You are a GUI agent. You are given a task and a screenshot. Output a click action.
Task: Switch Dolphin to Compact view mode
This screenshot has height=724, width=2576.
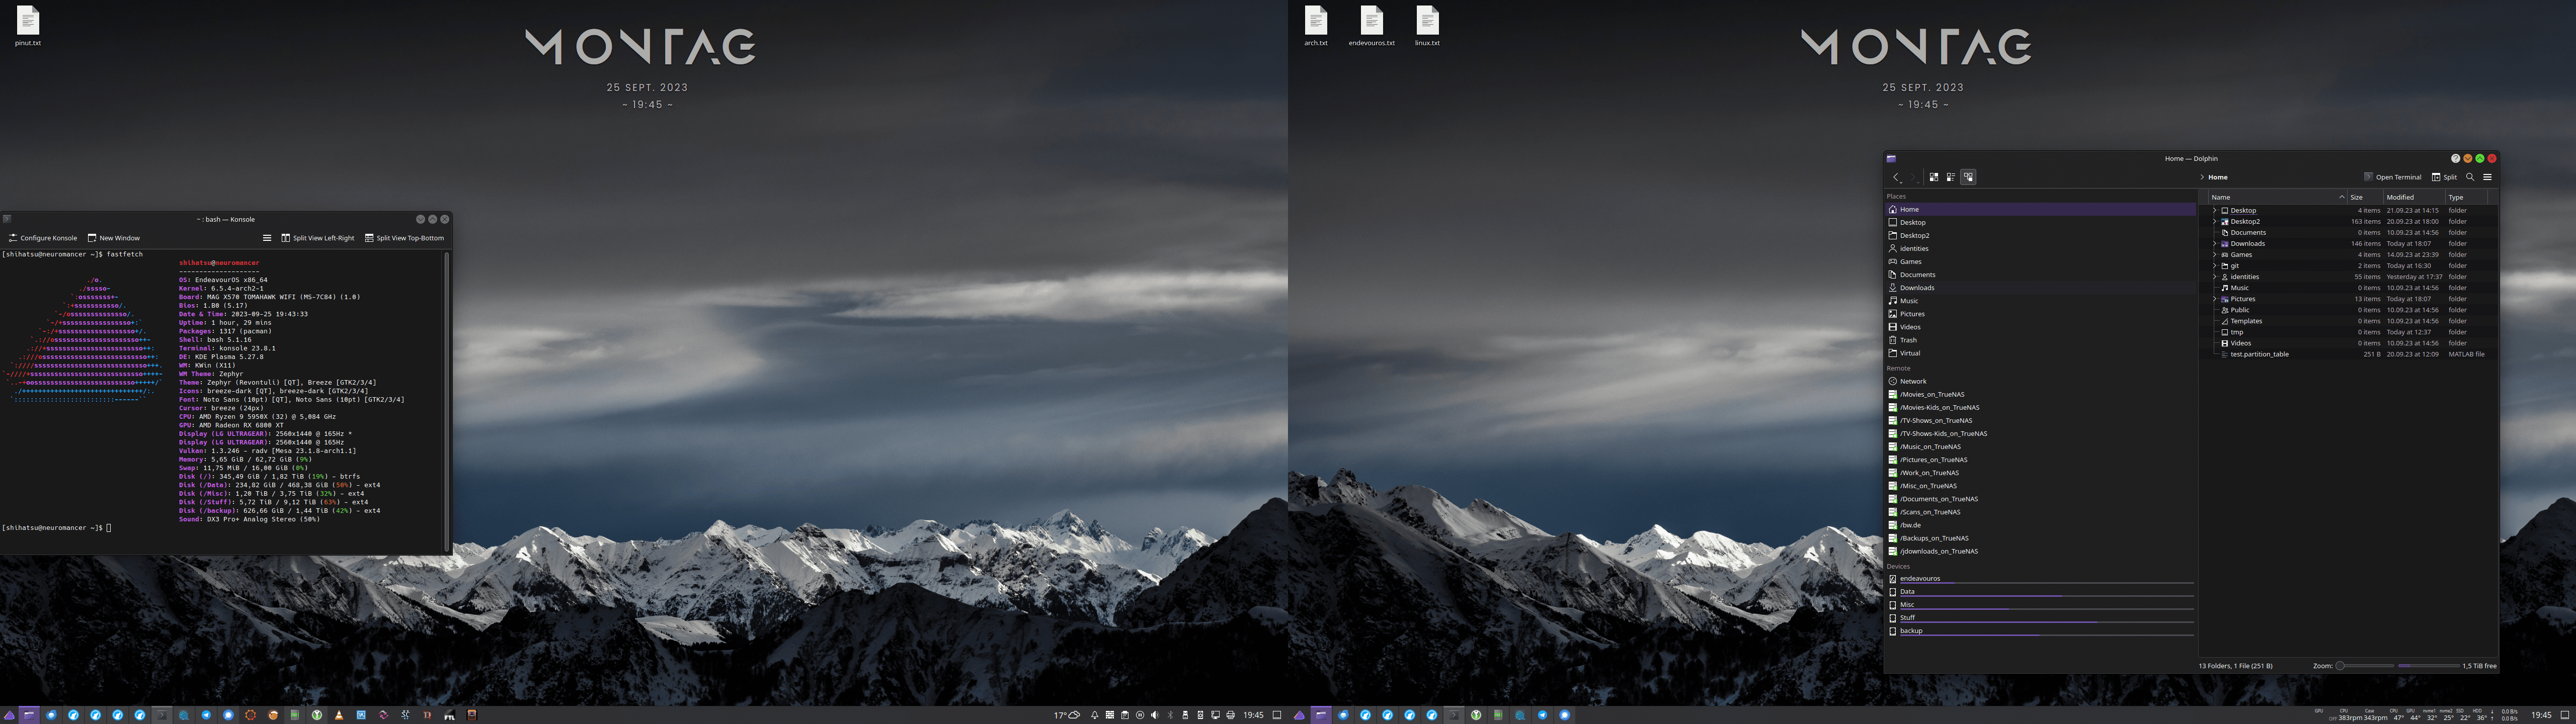1950,177
